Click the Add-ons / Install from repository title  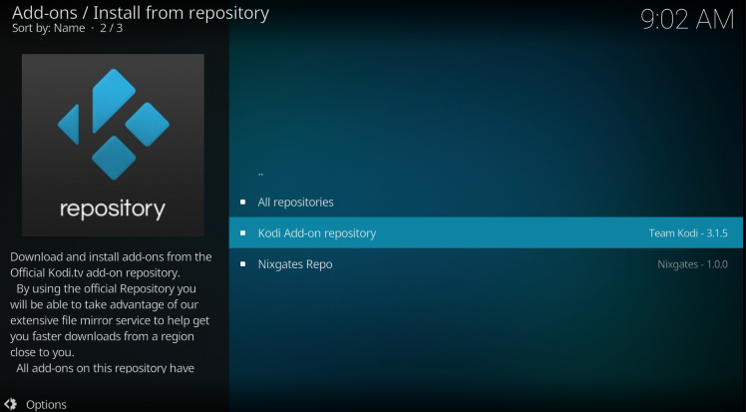(141, 13)
